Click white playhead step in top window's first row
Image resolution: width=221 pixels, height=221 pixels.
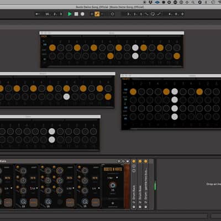point(135,48)
